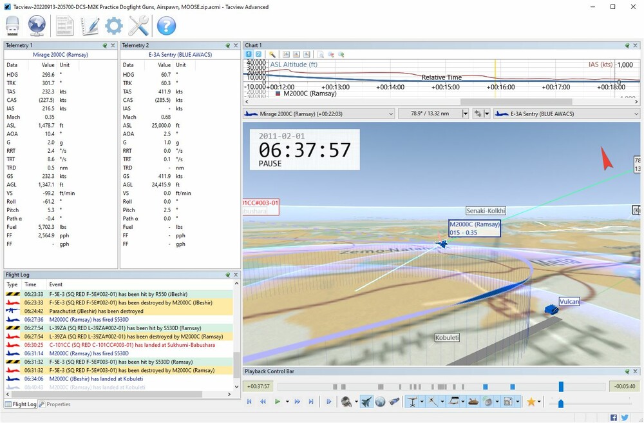
Task: Select the Flight Log tab
Action: pos(21,404)
